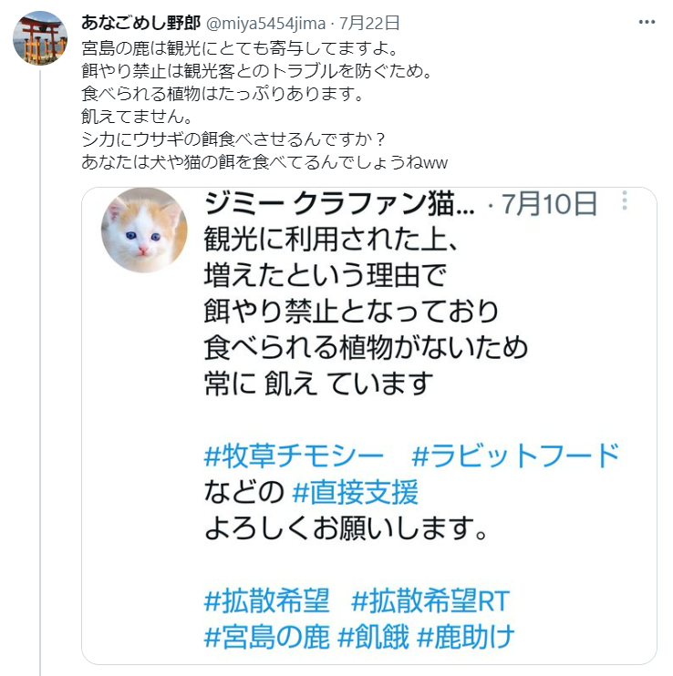
Task: Follow the #牧草チモシー hashtag
Action: click(x=294, y=456)
